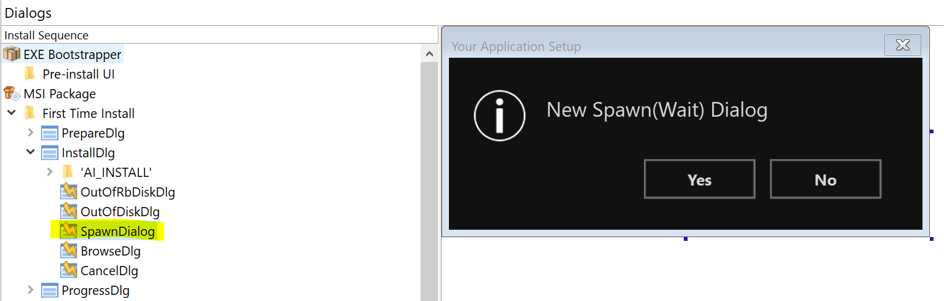Collapse the InstallDlg node

click(31, 152)
